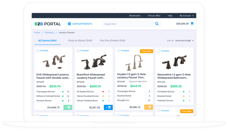Open EVA Widespread Lavatory Faucet title
Viewport: 228px width, 131px height.
[x=53, y=76]
